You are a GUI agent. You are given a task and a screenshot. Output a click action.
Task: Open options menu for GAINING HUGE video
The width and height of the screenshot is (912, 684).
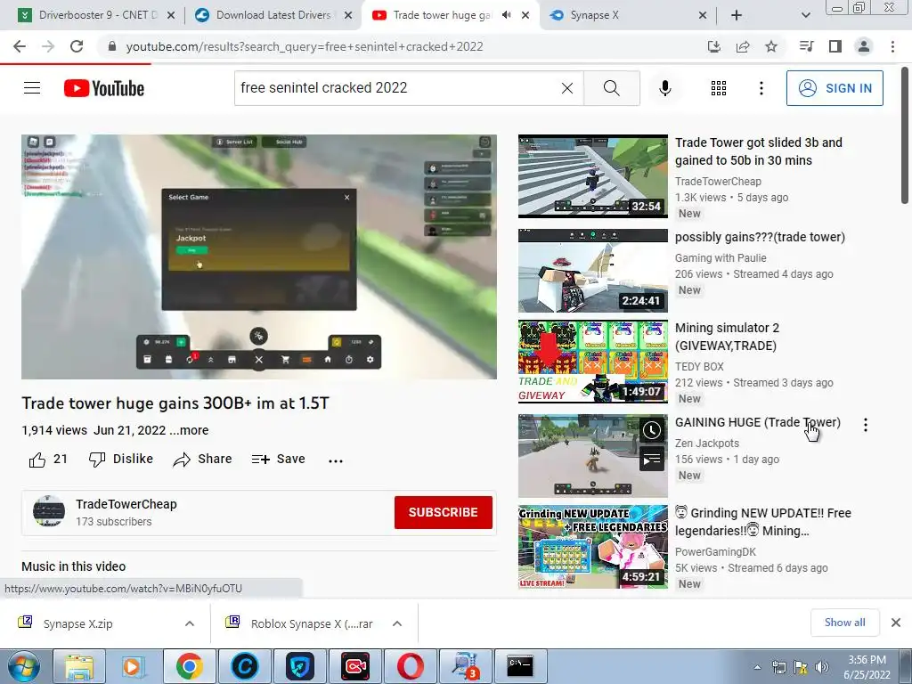866,425
